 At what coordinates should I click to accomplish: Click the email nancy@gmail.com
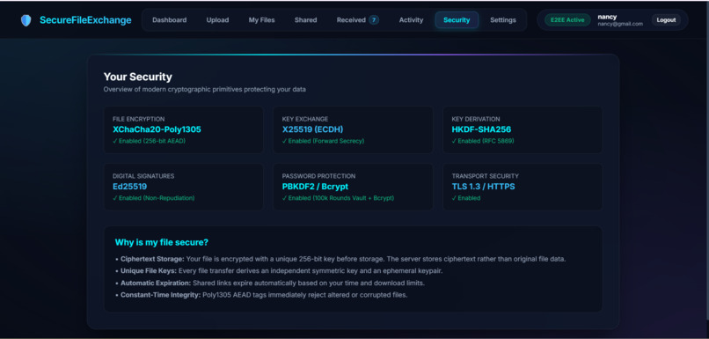[620, 24]
